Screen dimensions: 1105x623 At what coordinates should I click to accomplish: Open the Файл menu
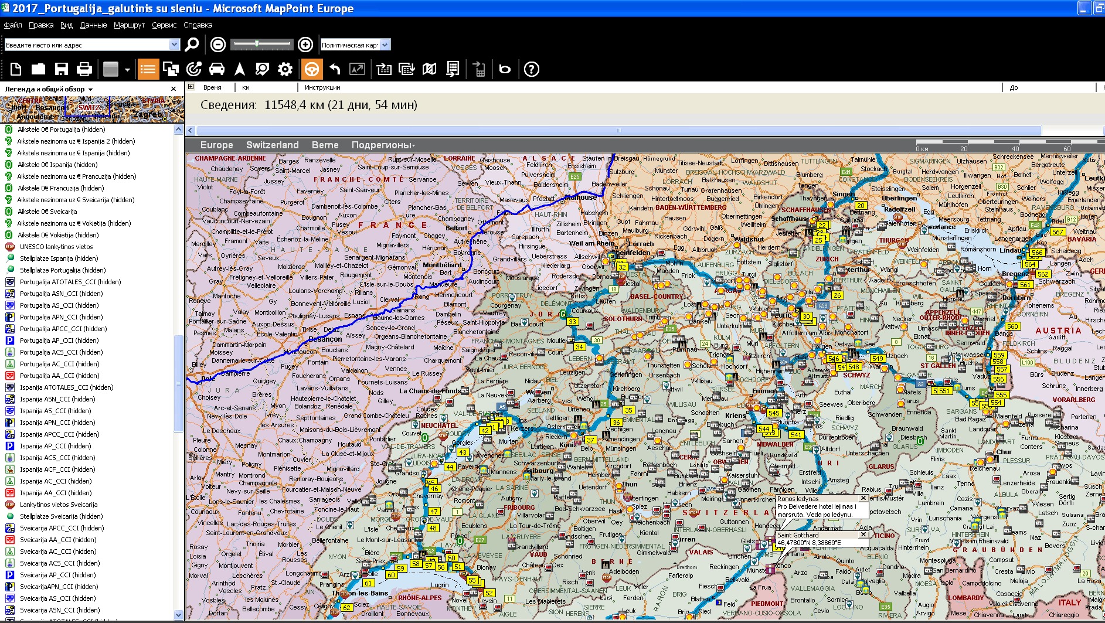[x=13, y=25]
